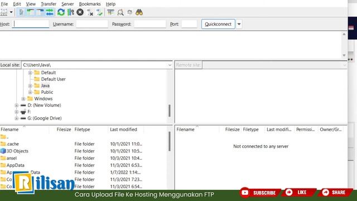Toggle processing of the transfer queue

pyautogui.click(x=71, y=12)
